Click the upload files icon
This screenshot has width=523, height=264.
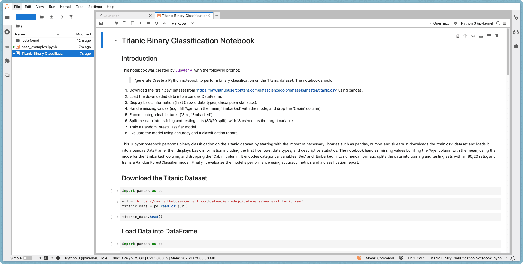click(51, 17)
